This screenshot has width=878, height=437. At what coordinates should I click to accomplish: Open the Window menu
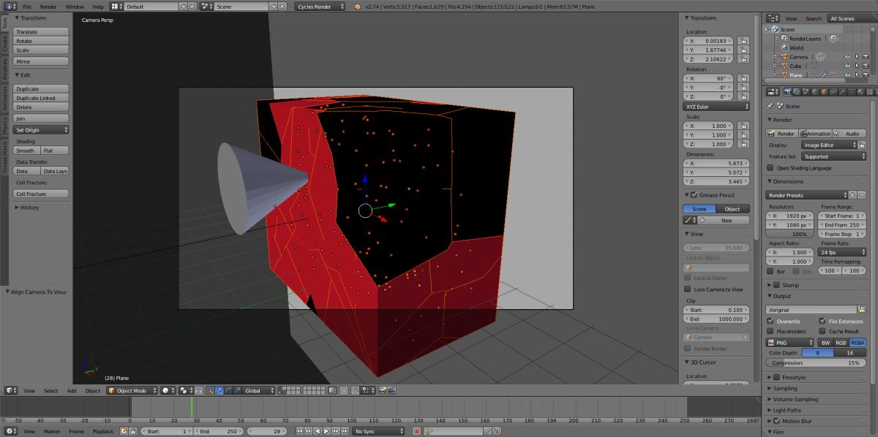[75, 6]
